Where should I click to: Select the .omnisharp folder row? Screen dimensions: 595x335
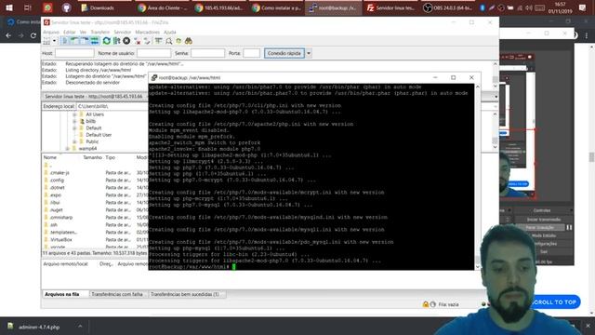tap(95, 217)
